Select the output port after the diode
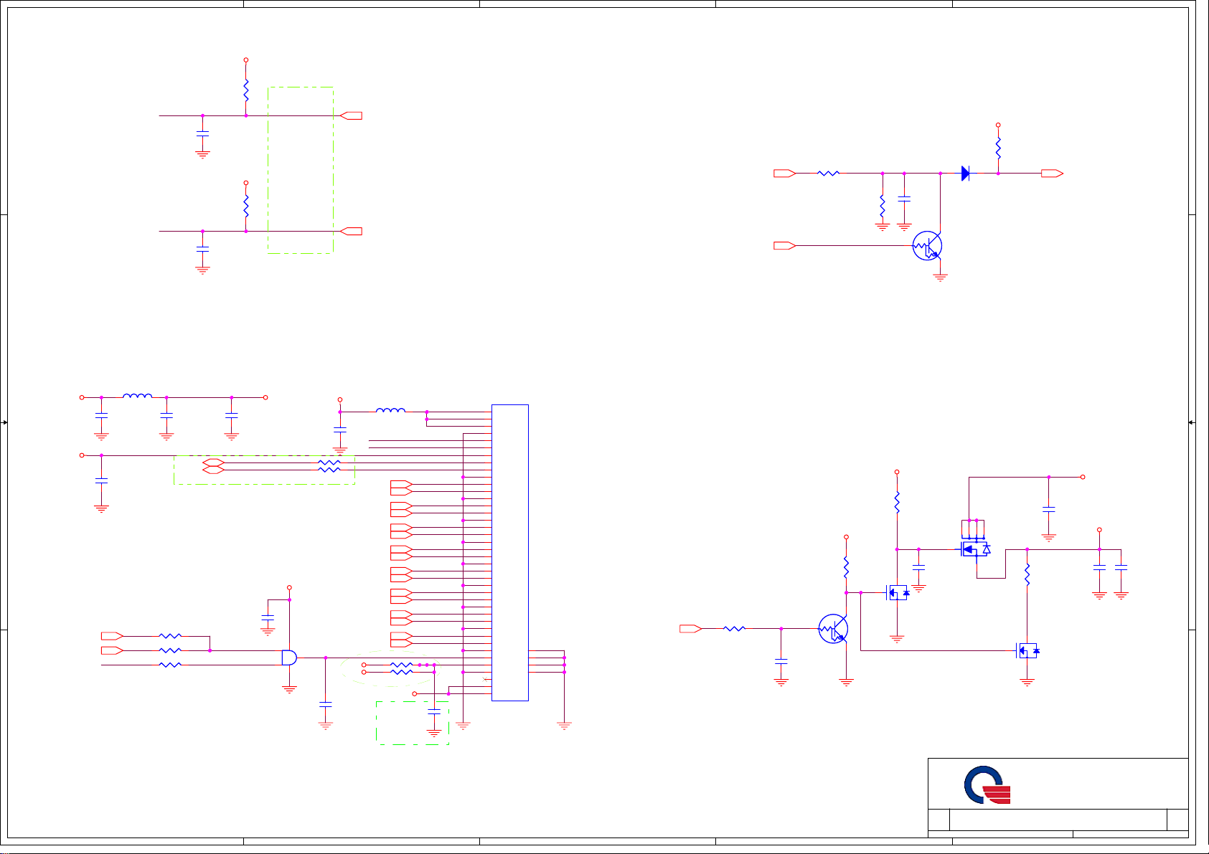This screenshot has width=1209, height=854. pos(1052,174)
